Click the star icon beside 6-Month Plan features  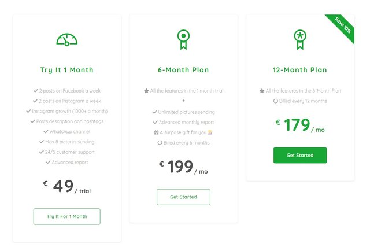(x=262, y=91)
